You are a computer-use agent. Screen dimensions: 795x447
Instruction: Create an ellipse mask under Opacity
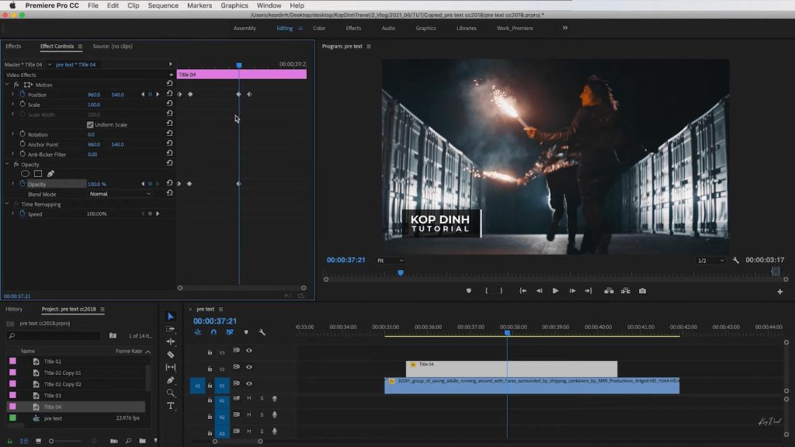coord(25,174)
